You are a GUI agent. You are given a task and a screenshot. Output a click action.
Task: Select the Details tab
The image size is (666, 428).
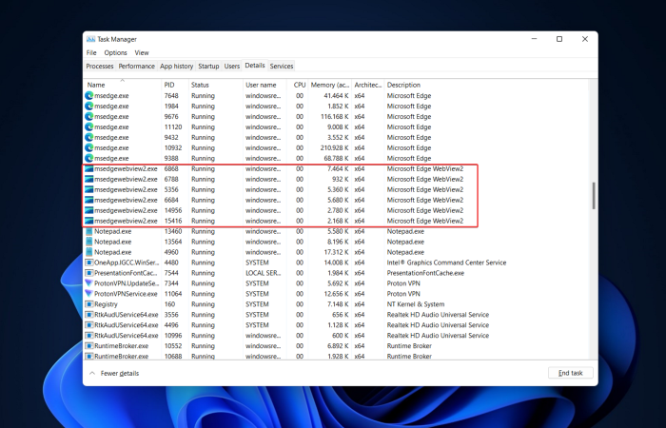[255, 66]
